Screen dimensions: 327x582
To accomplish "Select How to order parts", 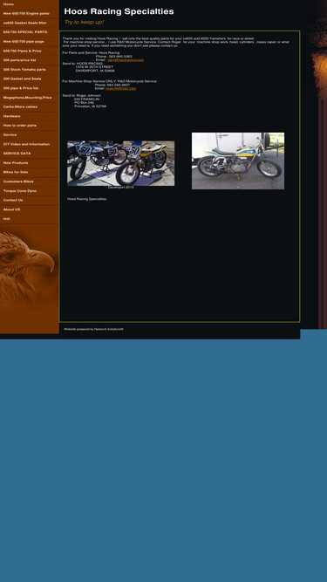I will (x=30, y=126).
